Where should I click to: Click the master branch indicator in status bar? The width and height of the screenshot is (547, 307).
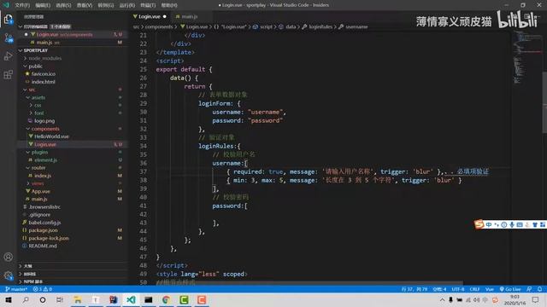(x=16, y=289)
